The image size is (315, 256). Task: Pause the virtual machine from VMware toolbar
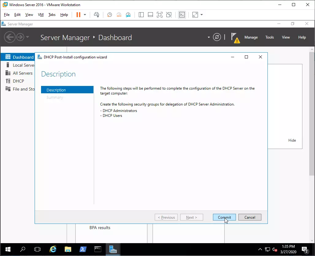(x=78, y=15)
